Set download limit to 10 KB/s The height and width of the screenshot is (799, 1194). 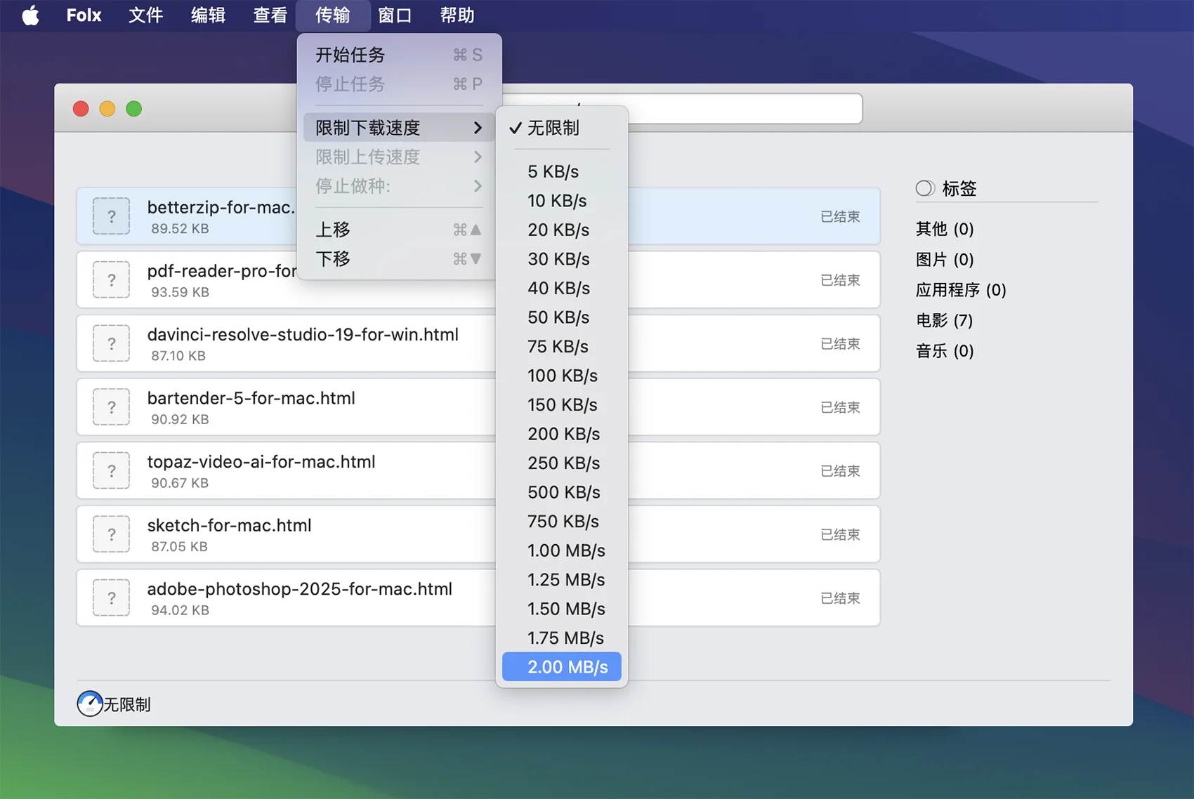[562, 201]
